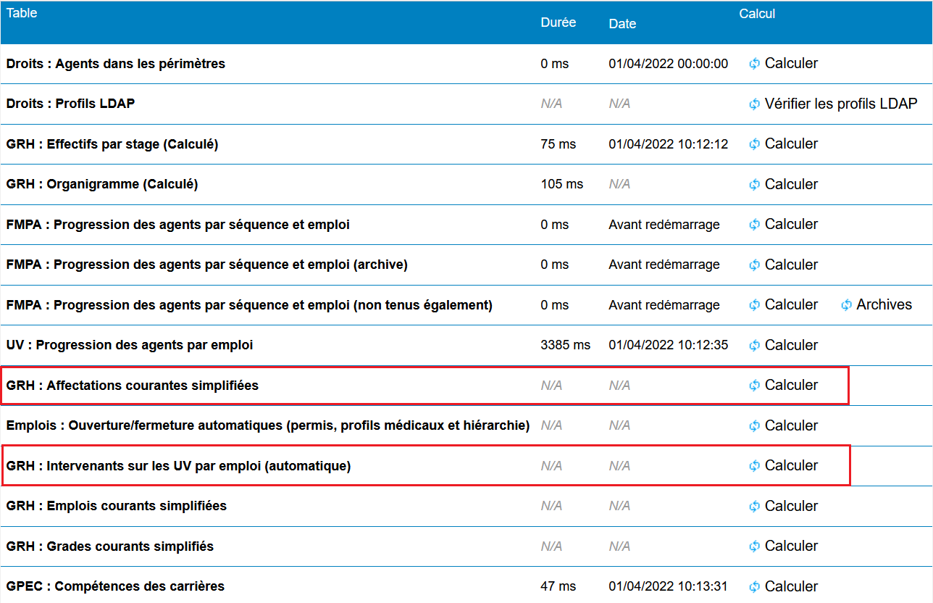Screen dimensions: 933x603
Task: Click refresh icon for UV Progression par emploi
Action: pos(754,346)
